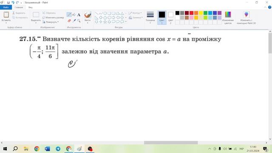Image resolution: width=272 pixels, height=153 pixels.
Task: Pick the Triangle shape
Action: [122, 13]
